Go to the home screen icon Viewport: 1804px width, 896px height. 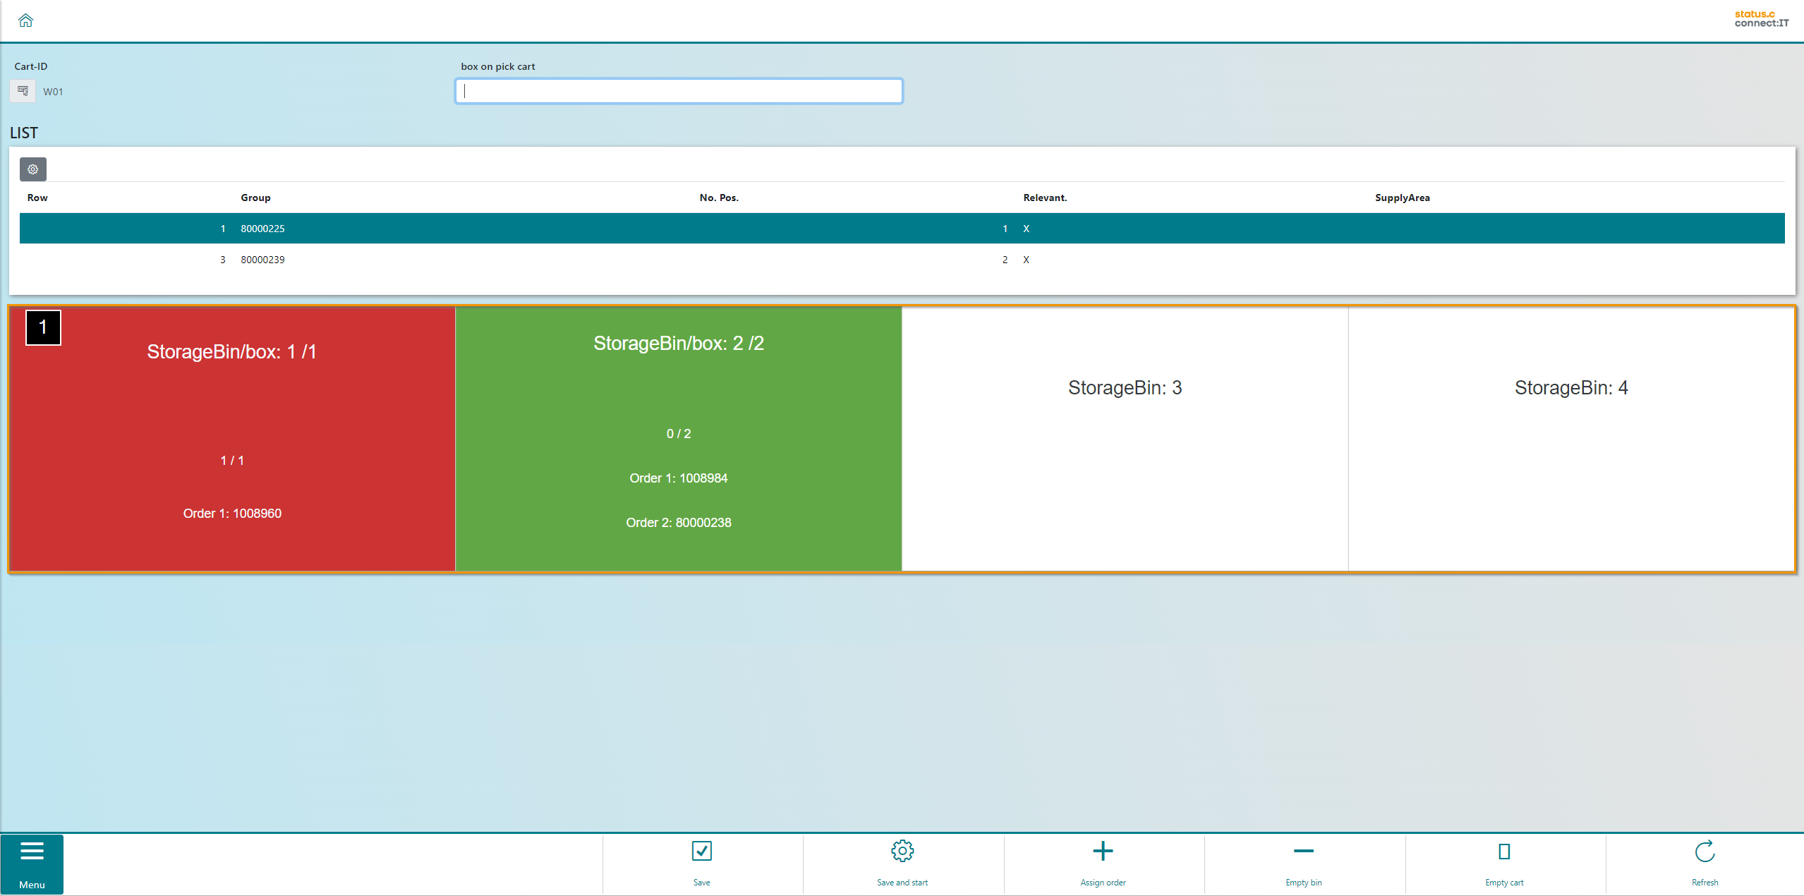tap(26, 20)
